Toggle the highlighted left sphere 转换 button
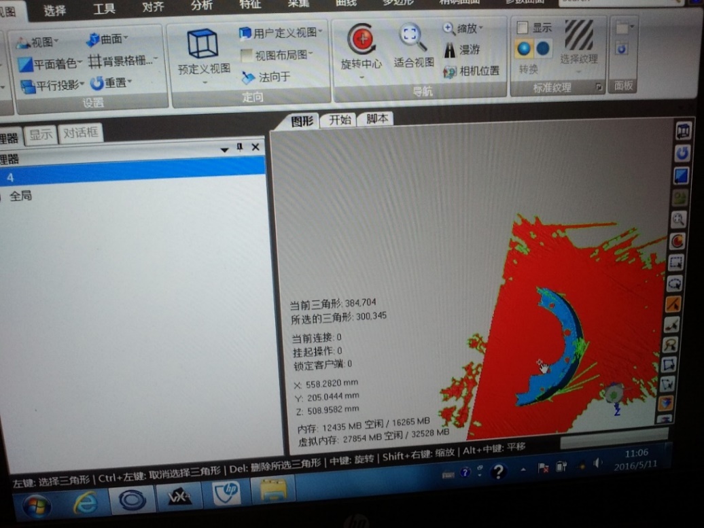 point(523,48)
